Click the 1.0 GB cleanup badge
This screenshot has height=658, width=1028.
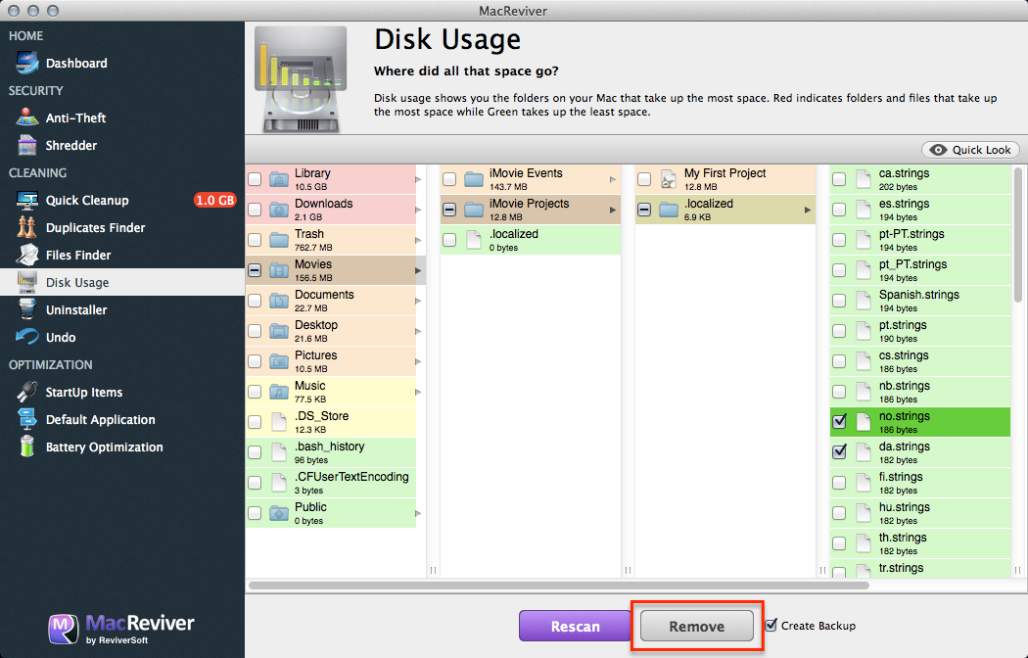click(x=214, y=200)
